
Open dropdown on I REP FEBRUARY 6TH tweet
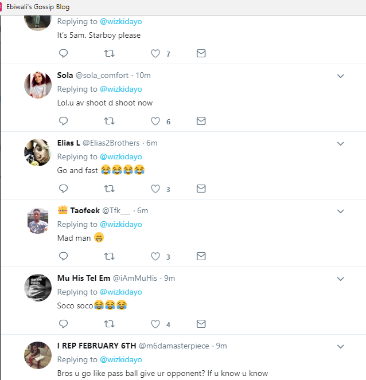340,346
